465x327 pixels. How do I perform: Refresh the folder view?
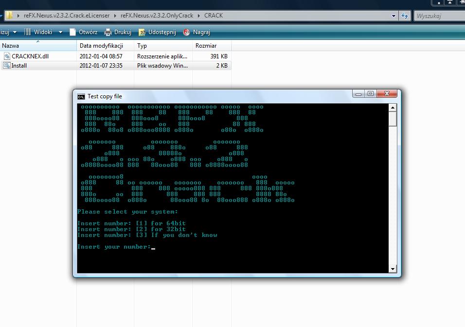(x=405, y=16)
